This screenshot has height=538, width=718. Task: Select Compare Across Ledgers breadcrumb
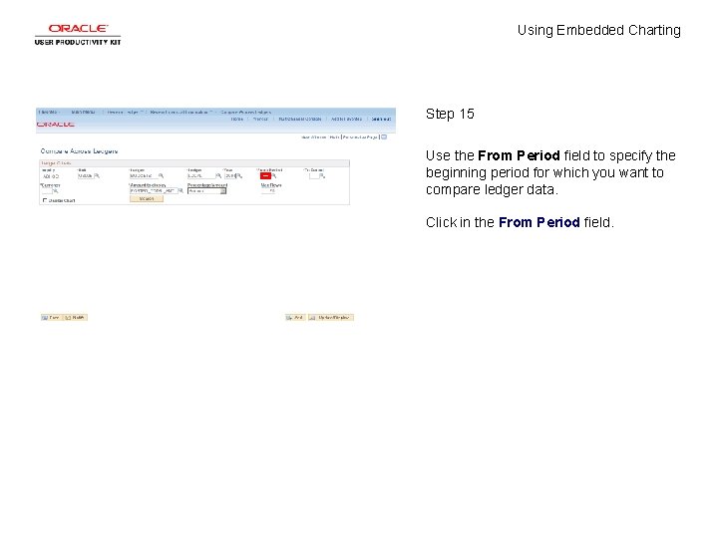tap(245, 112)
